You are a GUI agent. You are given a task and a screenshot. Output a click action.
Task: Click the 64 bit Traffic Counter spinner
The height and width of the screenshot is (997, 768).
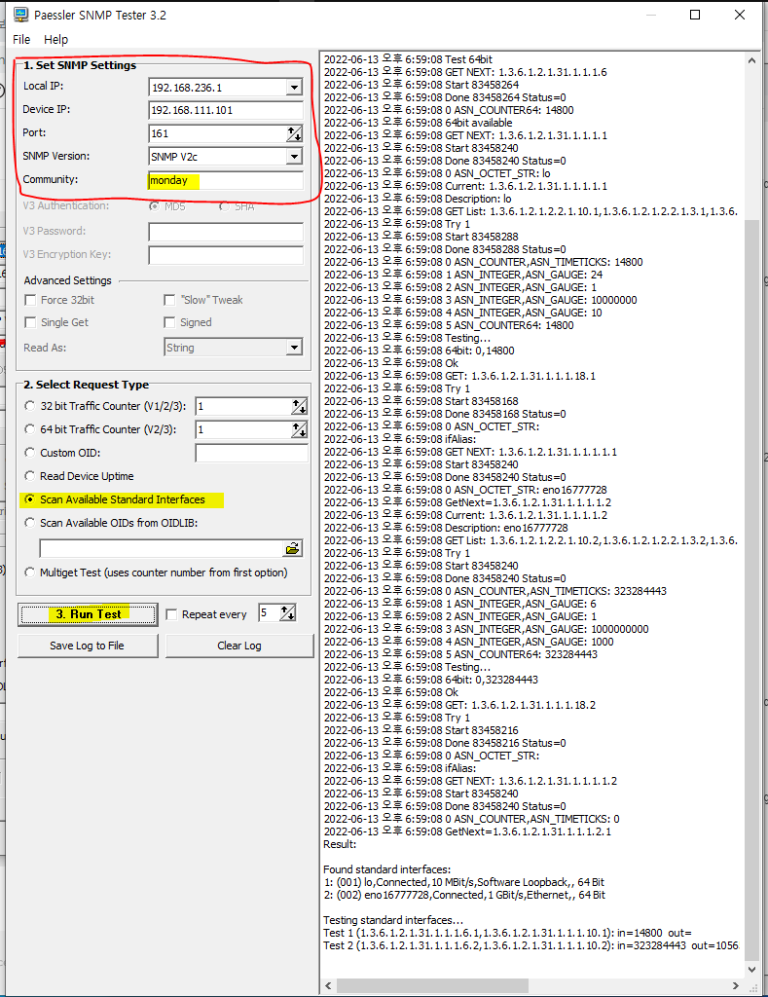299,429
